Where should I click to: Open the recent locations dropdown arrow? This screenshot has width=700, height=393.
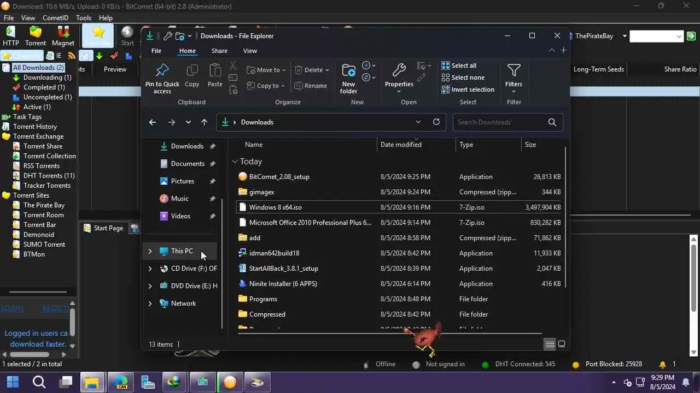point(188,122)
